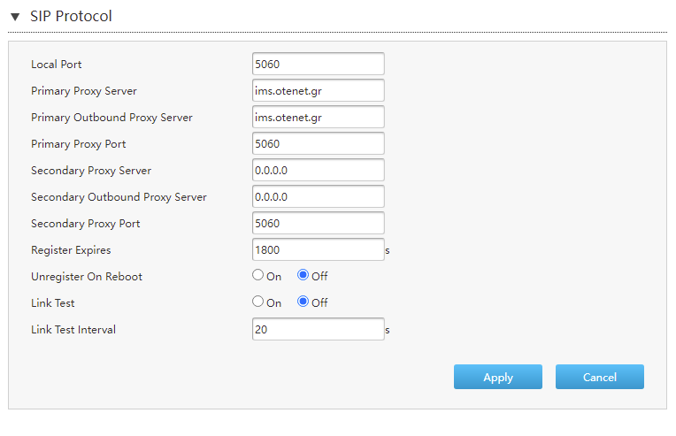
Task: Edit the Primary Proxy Server field
Action: [319, 90]
